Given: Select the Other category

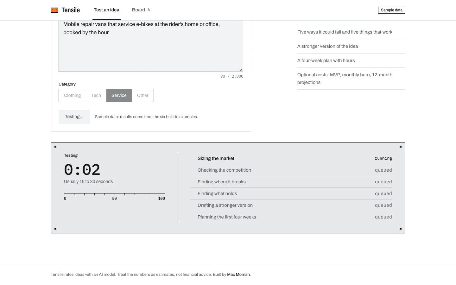Looking at the screenshot, I should click(x=142, y=96).
